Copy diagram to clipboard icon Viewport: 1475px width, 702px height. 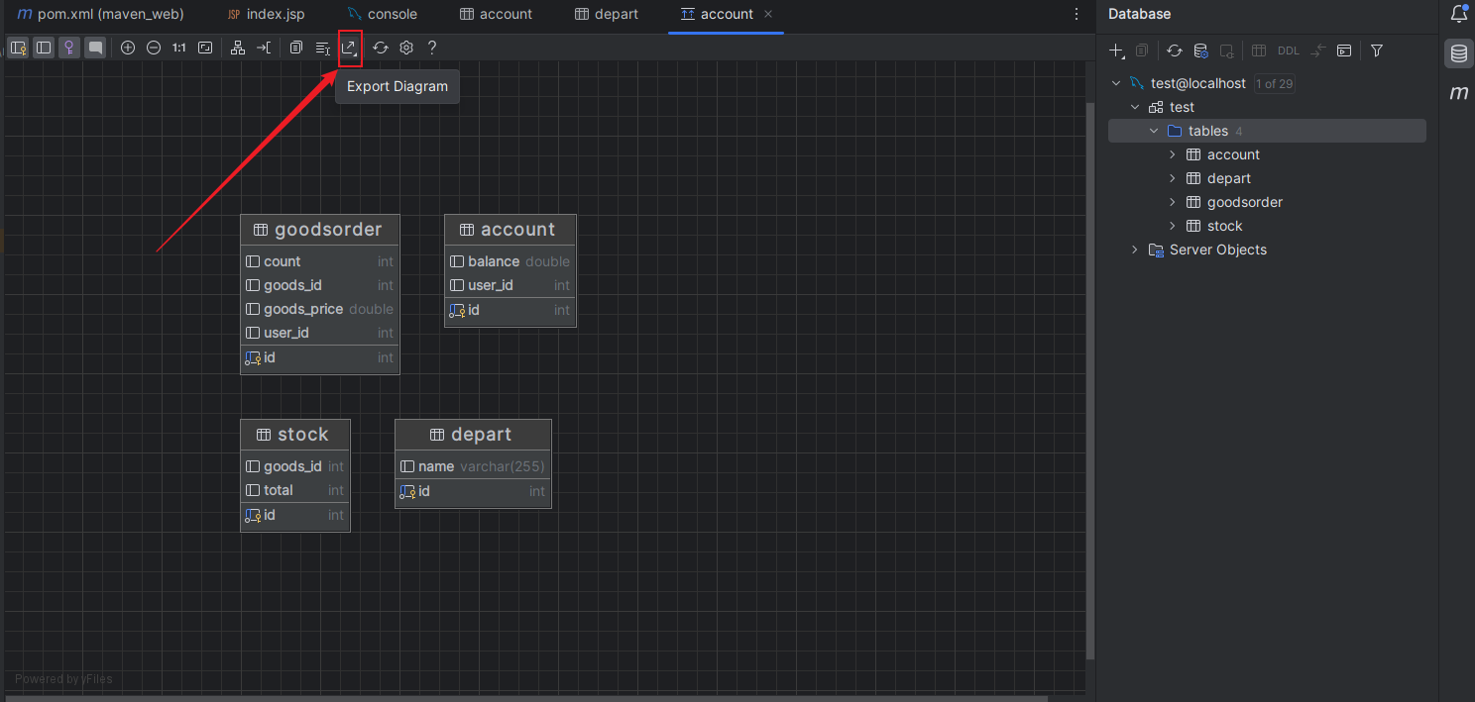tap(296, 48)
